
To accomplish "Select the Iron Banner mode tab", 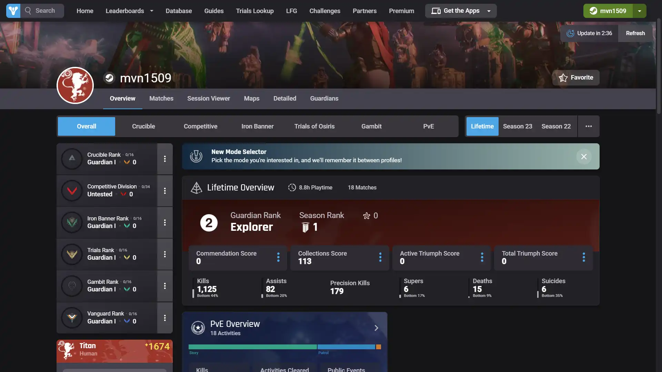I will click(x=258, y=126).
